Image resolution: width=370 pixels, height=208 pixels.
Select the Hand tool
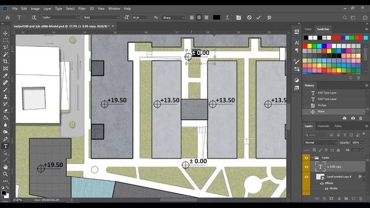click(x=5, y=167)
